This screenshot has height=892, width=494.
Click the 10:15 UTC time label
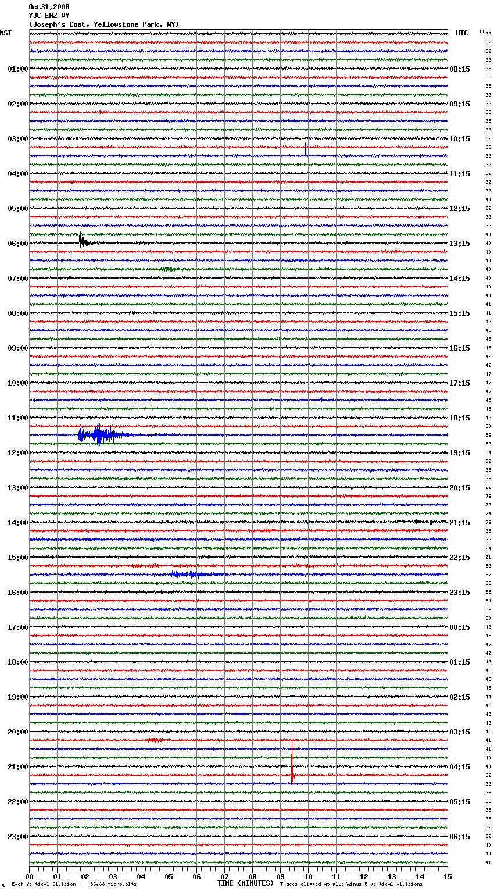460,139
